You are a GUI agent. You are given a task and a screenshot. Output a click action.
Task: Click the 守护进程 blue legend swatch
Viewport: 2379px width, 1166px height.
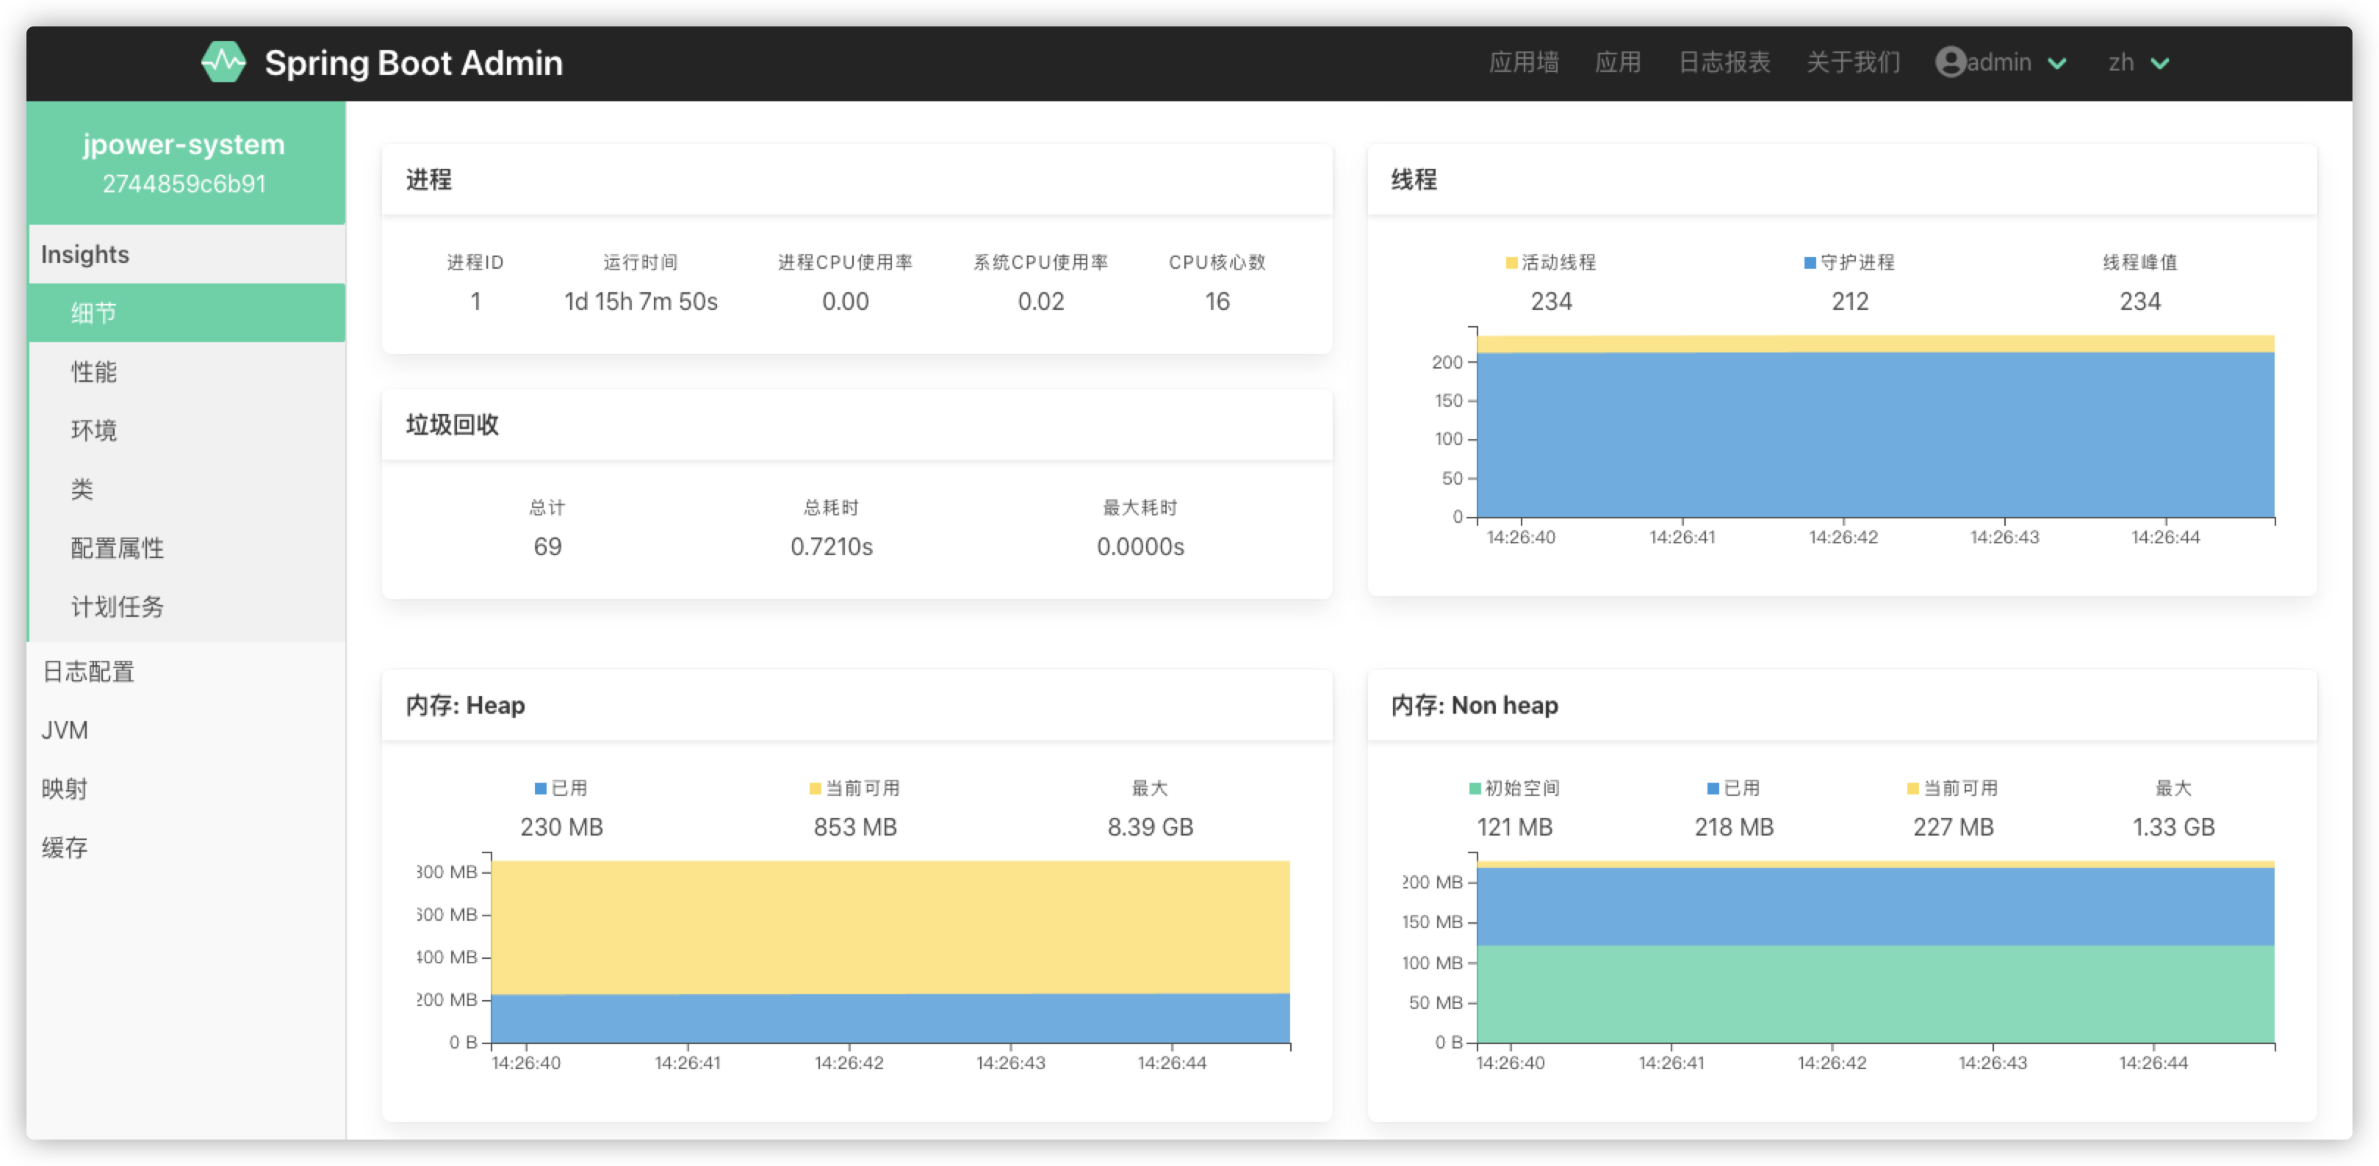click(x=1809, y=263)
